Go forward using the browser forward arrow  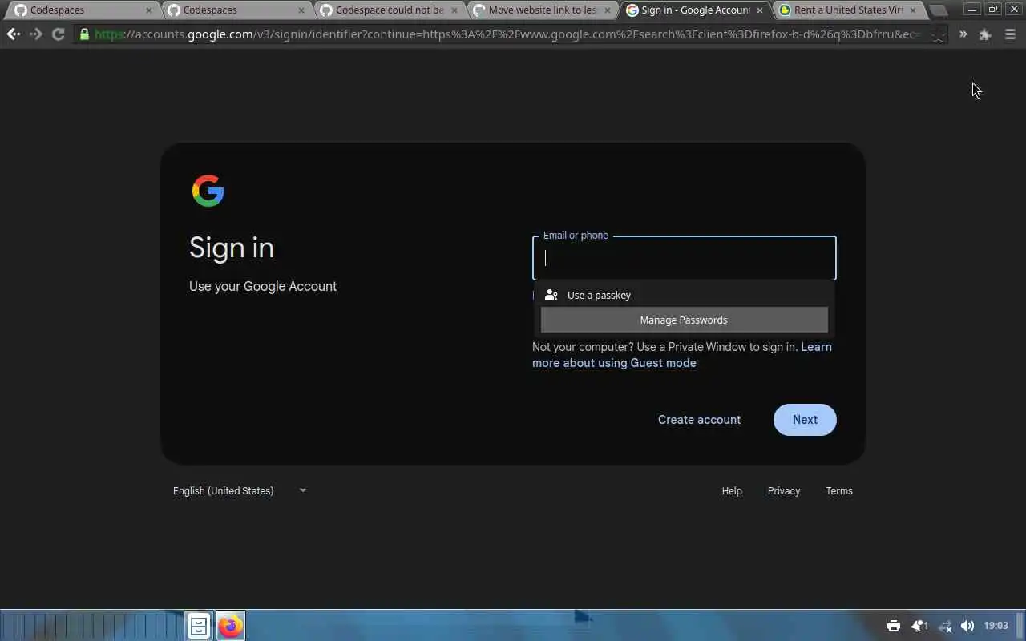pos(35,34)
